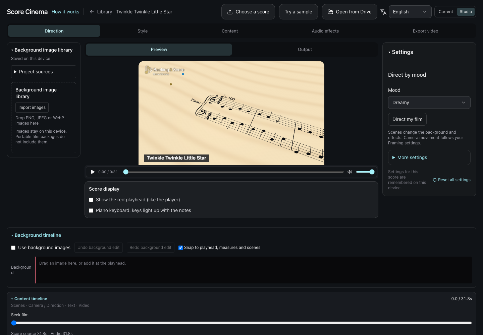Viewport: 483px width, 335px height.
Task: Open the Style tab
Action: (143, 31)
